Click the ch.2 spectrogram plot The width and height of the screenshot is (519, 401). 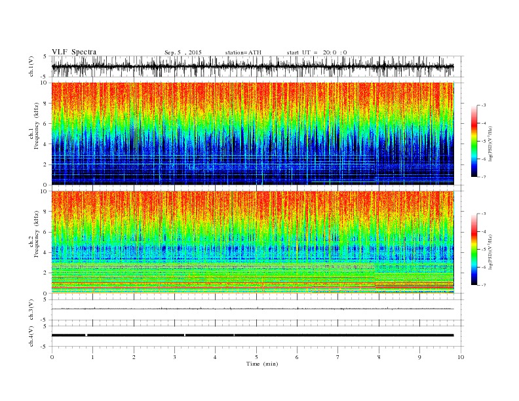252,242
